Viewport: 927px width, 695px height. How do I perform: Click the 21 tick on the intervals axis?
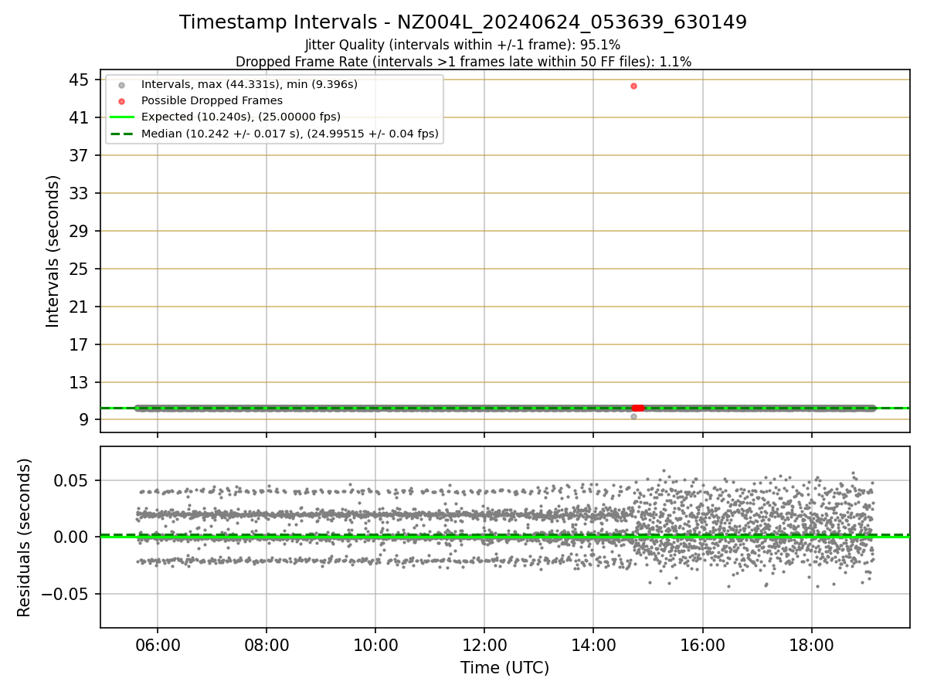80,307
